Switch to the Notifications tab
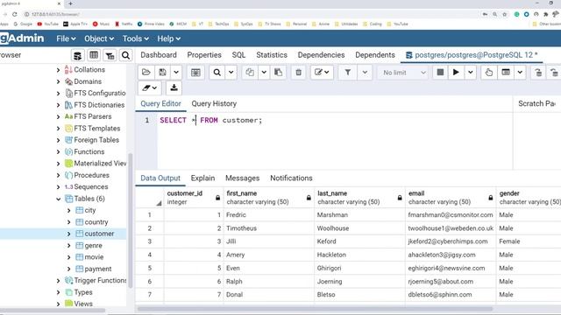 [x=291, y=178]
